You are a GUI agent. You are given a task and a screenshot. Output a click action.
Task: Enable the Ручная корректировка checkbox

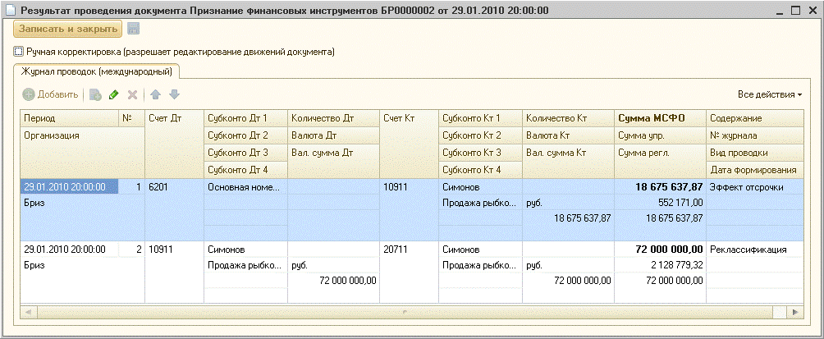click(x=19, y=52)
